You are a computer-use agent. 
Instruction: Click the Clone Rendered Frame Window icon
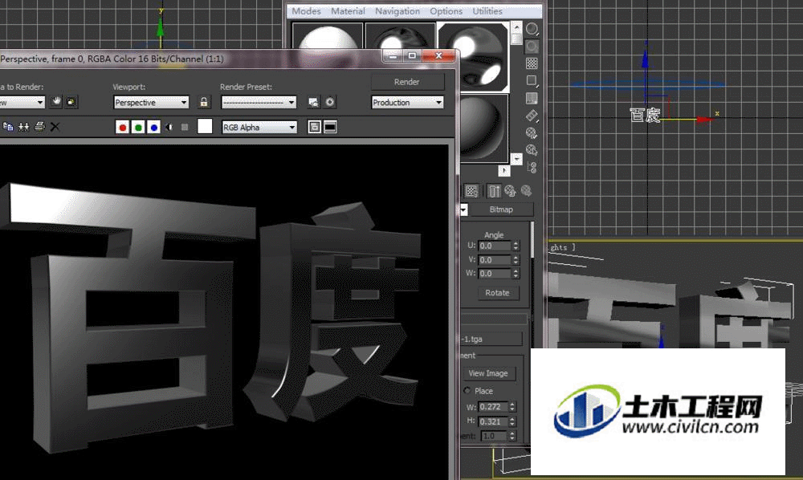coord(23,126)
